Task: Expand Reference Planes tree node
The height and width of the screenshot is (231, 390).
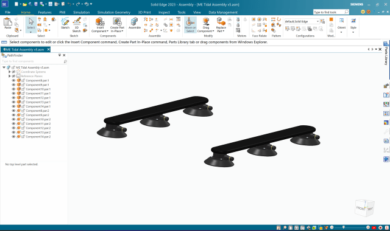Action: point(10,76)
